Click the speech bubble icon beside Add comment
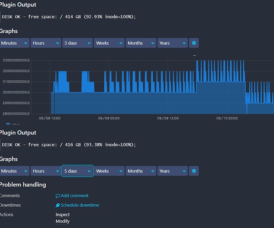 coord(58,196)
